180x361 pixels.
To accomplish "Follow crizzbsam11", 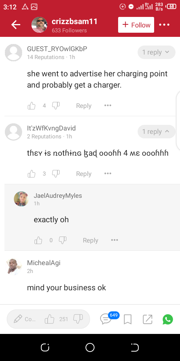I will [x=136, y=25].
